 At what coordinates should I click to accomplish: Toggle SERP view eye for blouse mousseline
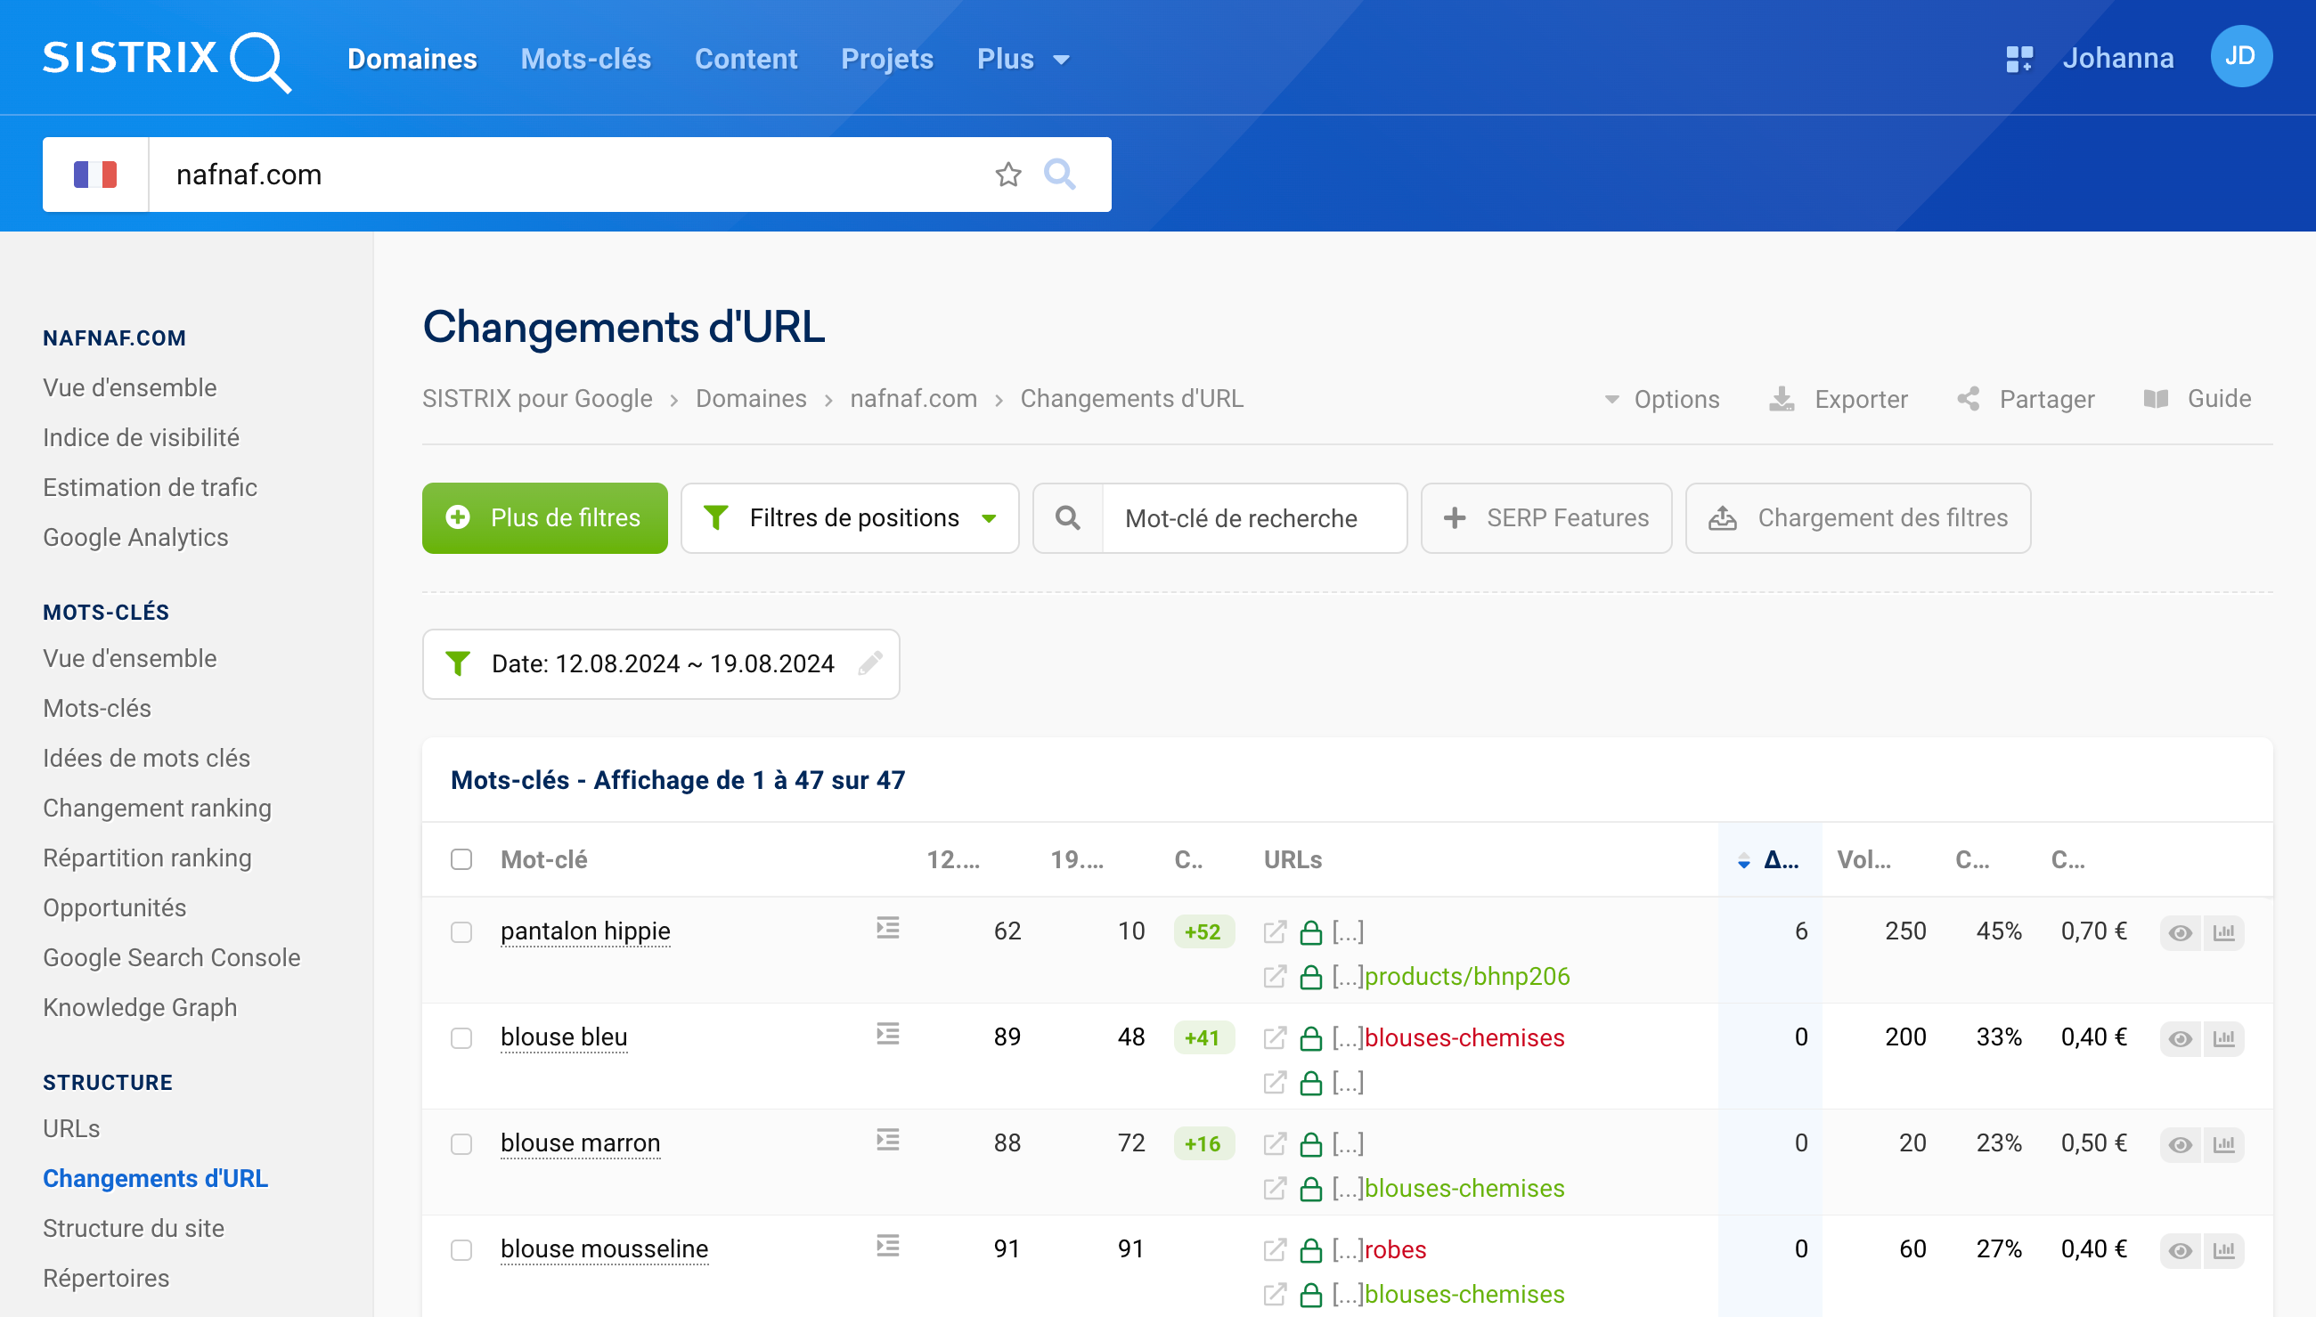point(2181,1250)
